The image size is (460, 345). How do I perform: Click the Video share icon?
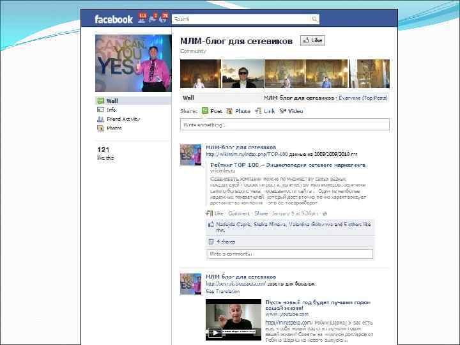pyautogui.click(x=283, y=111)
